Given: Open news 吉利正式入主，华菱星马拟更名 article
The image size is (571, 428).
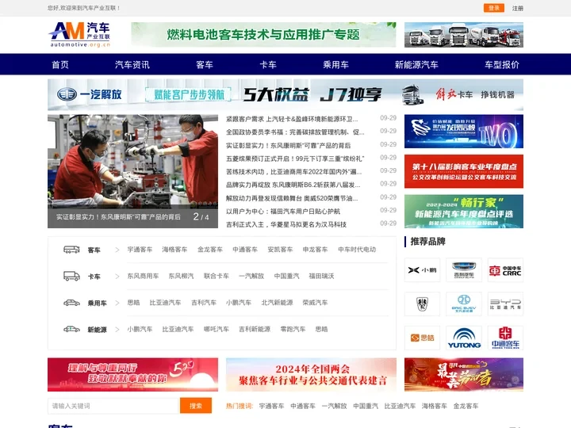Looking at the screenshot, I should pos(286,224).
